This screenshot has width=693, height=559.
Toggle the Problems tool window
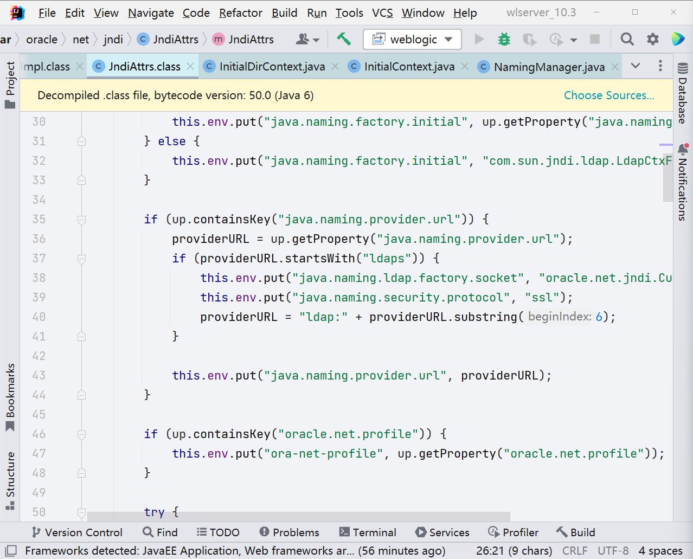coord(289,532)
